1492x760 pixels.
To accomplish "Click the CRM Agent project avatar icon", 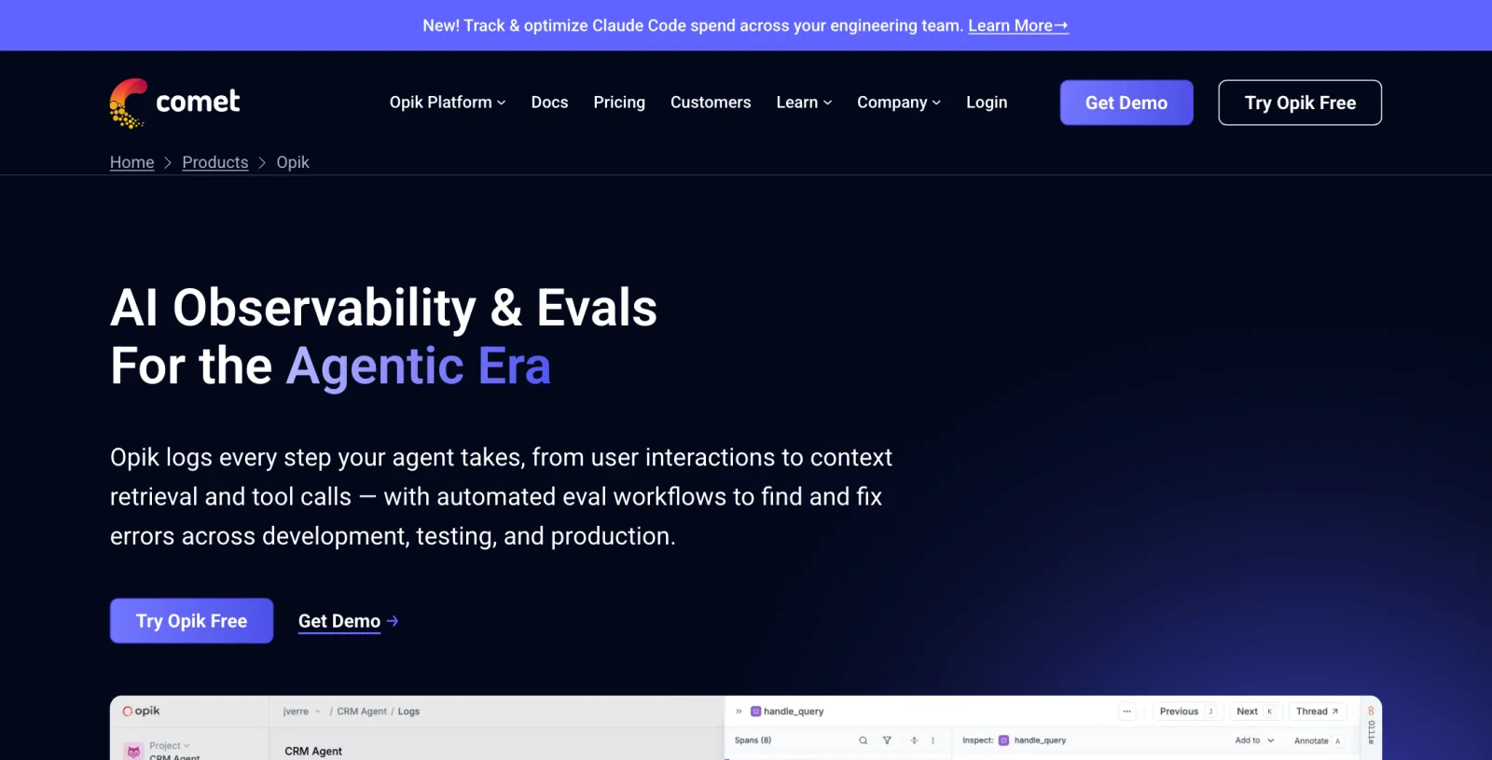I will coord(133,751).
